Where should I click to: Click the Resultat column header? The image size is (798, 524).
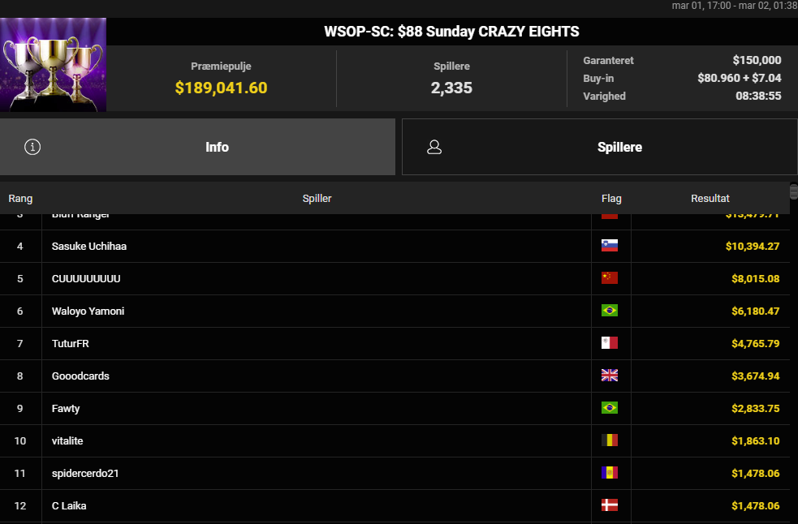(710, 198)
